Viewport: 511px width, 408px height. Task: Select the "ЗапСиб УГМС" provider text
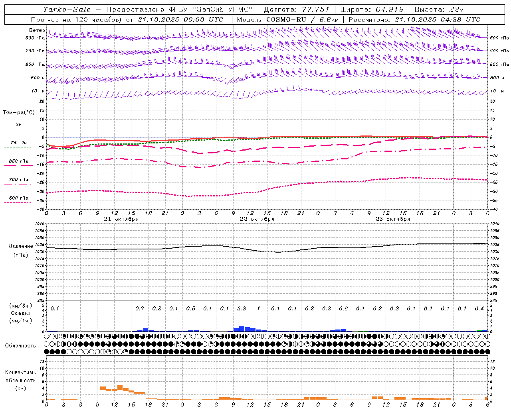coord(223,10)
